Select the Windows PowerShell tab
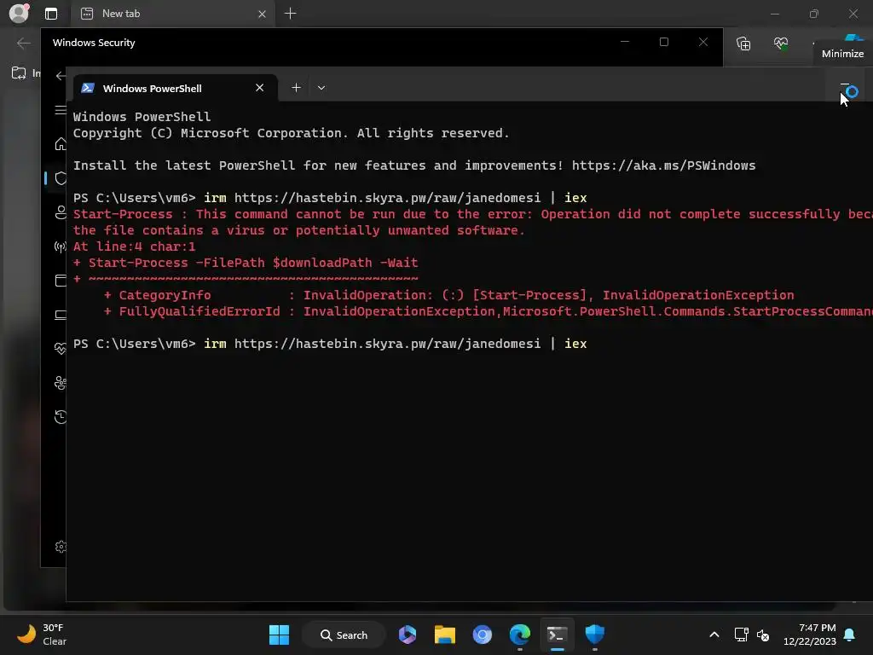 click(175, 88)
